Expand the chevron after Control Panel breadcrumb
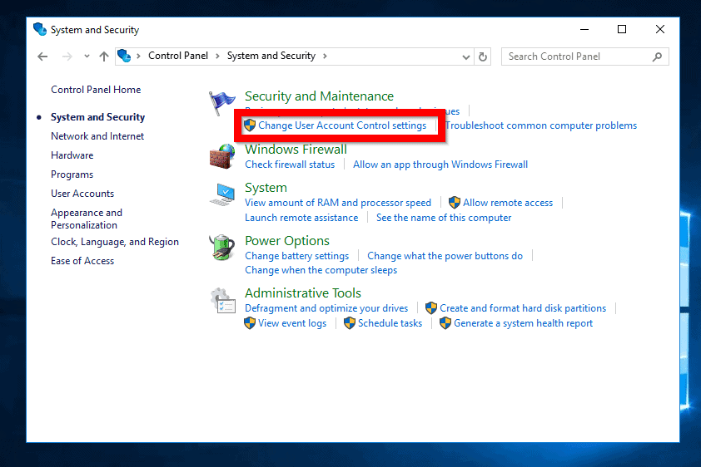This screenshot has height=467, width=701. (218, 57)
